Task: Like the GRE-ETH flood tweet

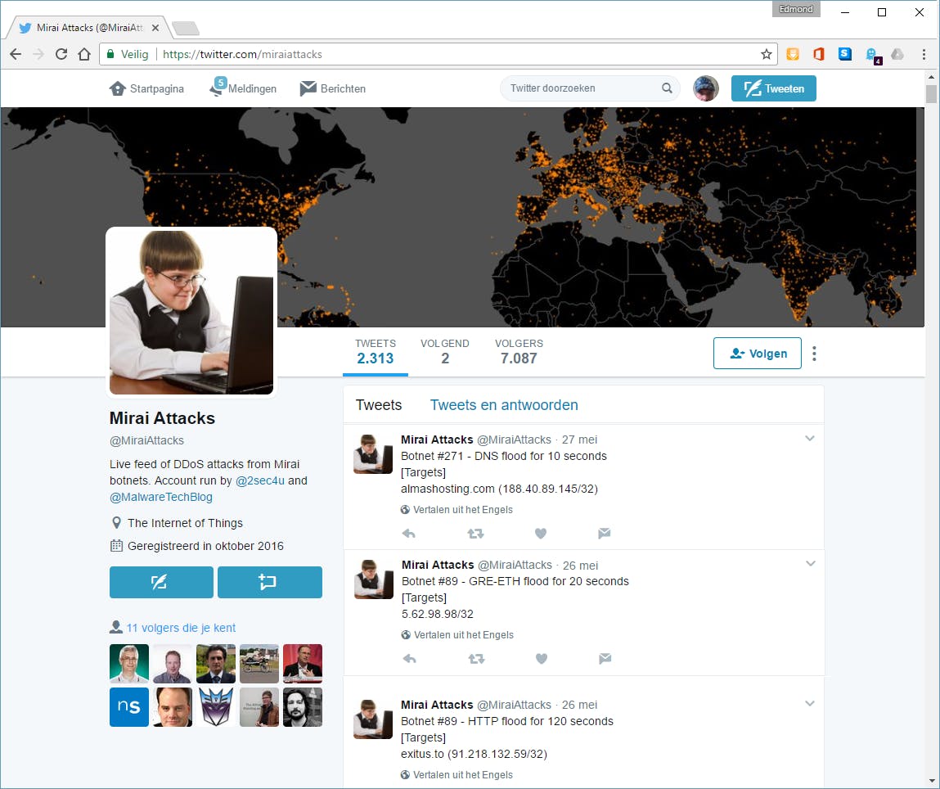Action: pos(542,658)
